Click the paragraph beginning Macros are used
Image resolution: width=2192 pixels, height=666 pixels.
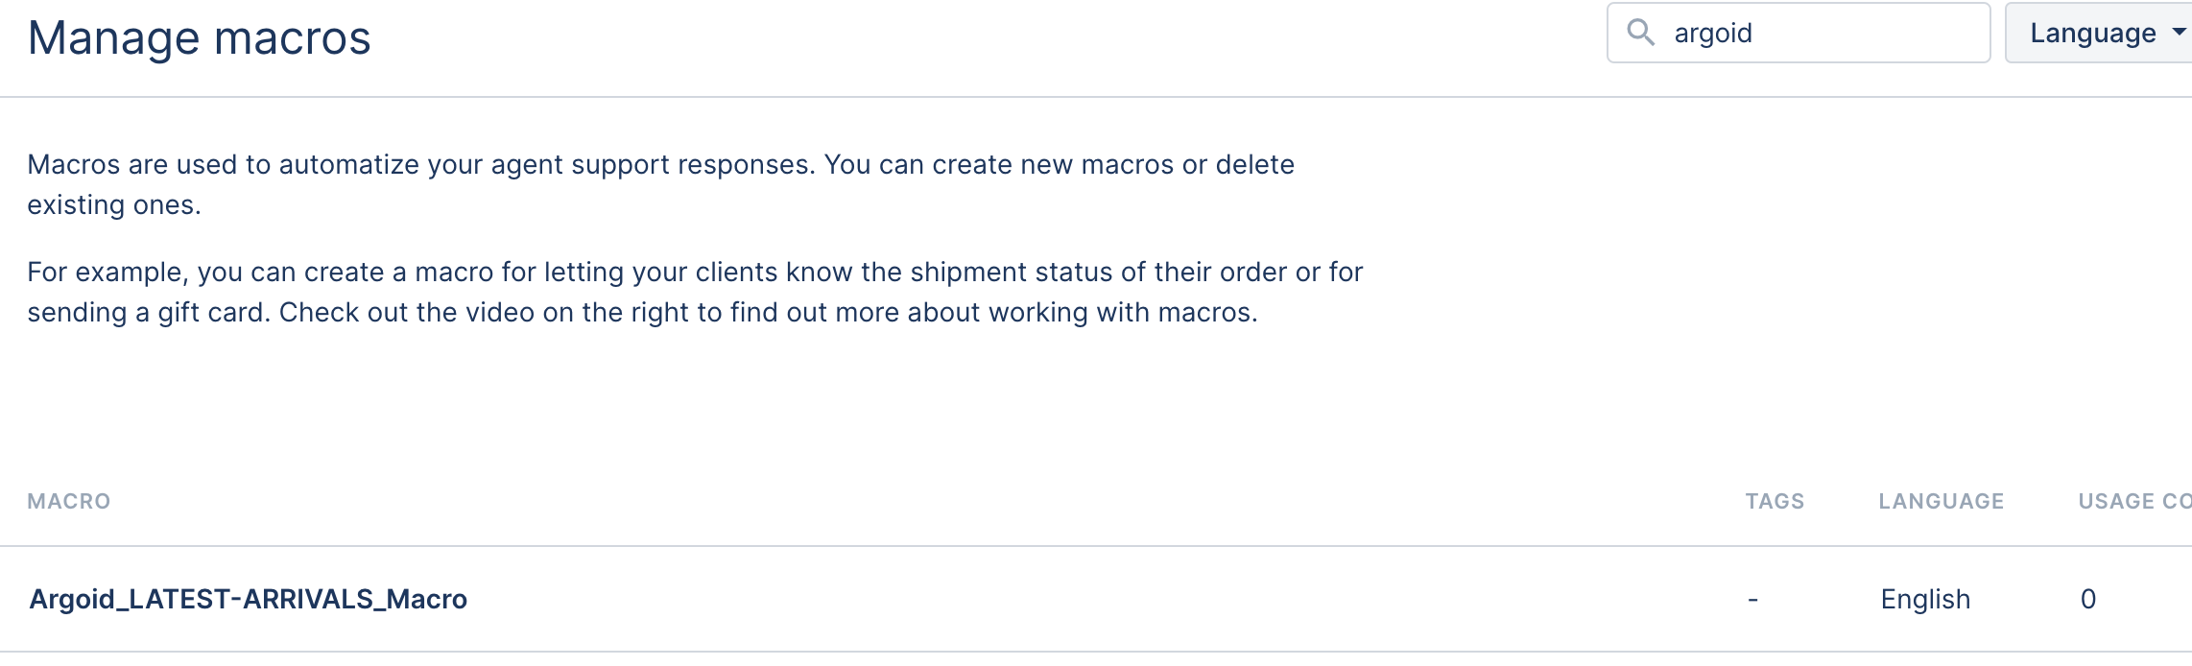click(x=660, y=184)
